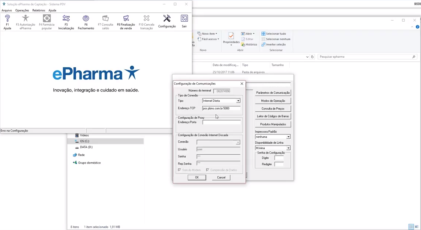Open the Configuração tool

coord(167,22)
